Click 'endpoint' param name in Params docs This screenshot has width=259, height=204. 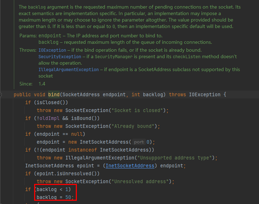pos(50,36)
